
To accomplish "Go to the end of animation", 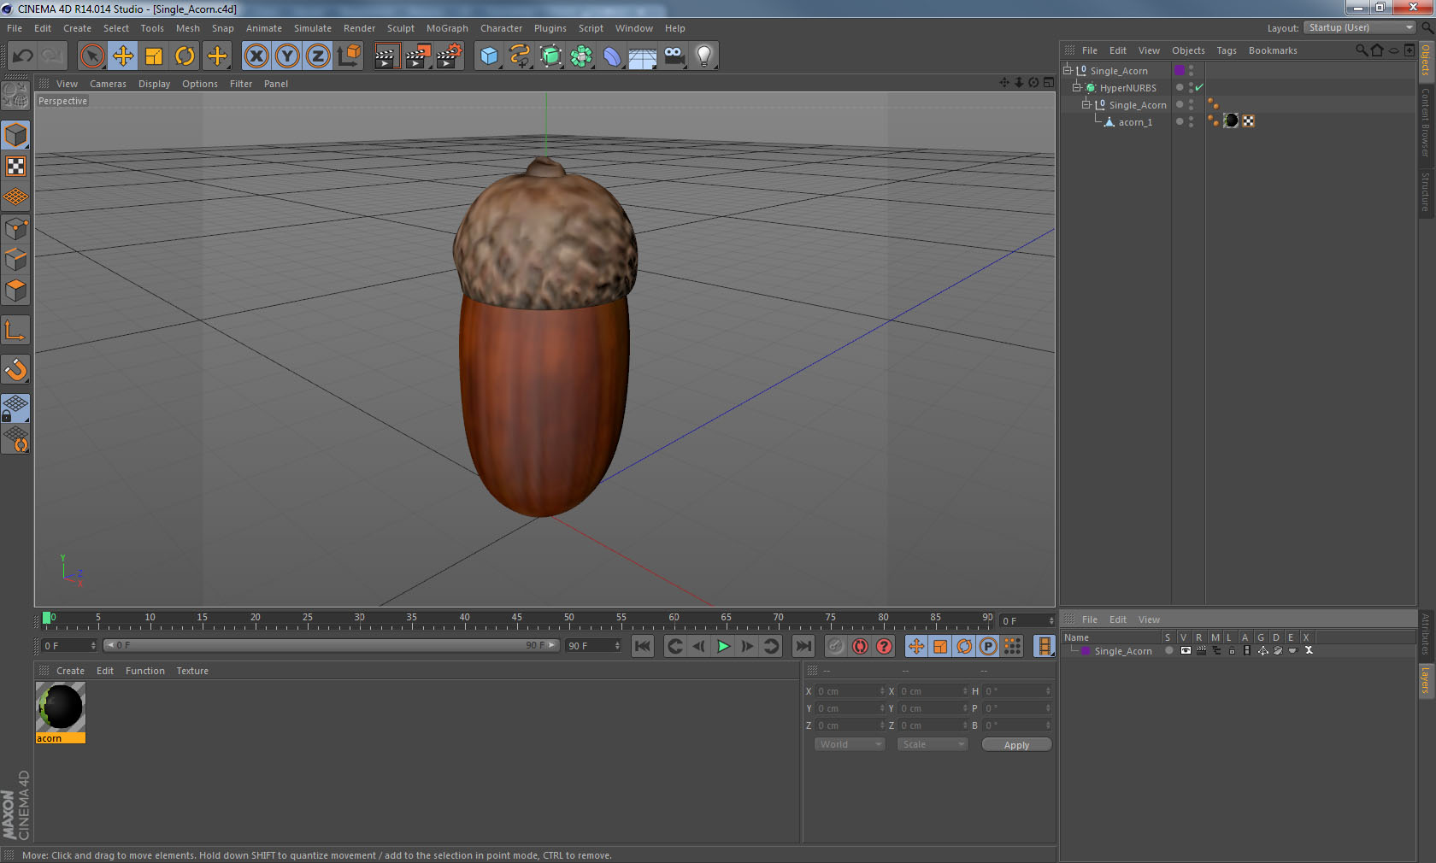I will [x=803, y=646].
